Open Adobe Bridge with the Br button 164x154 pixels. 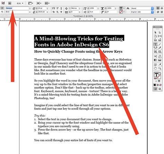tap(10, 3)
